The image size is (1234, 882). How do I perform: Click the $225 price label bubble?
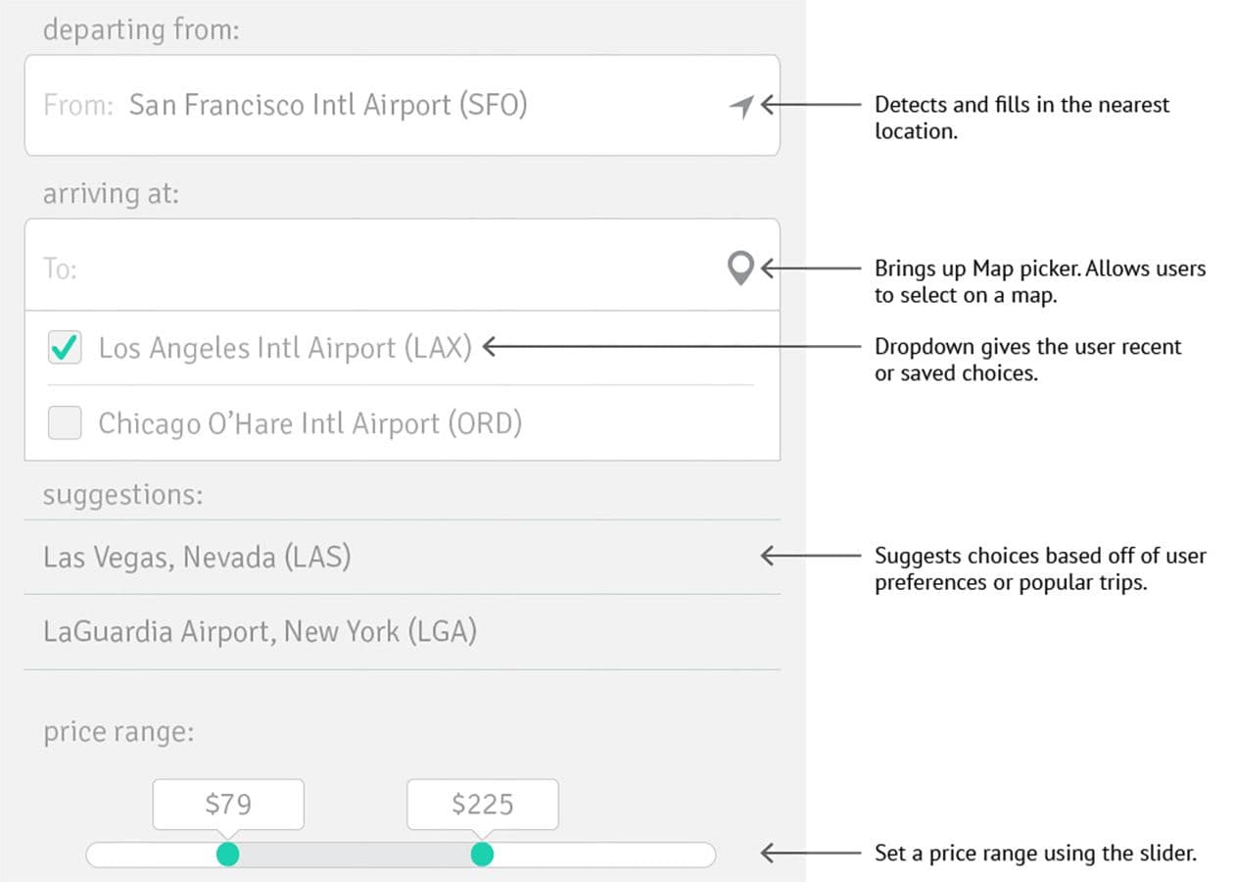pos(482,805)
